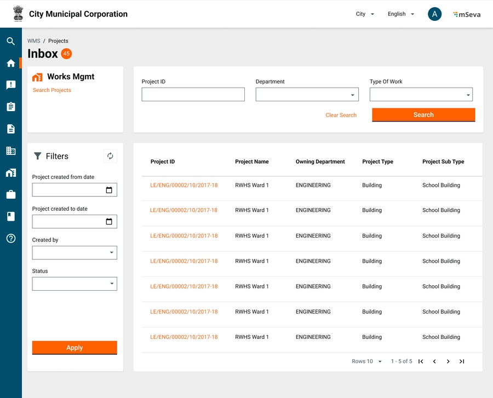The height and width of the screenshot is (398, 493).
Task: Open the briefcase icon in sidebar
Action: pyautogui.click(x=10, y=194)
